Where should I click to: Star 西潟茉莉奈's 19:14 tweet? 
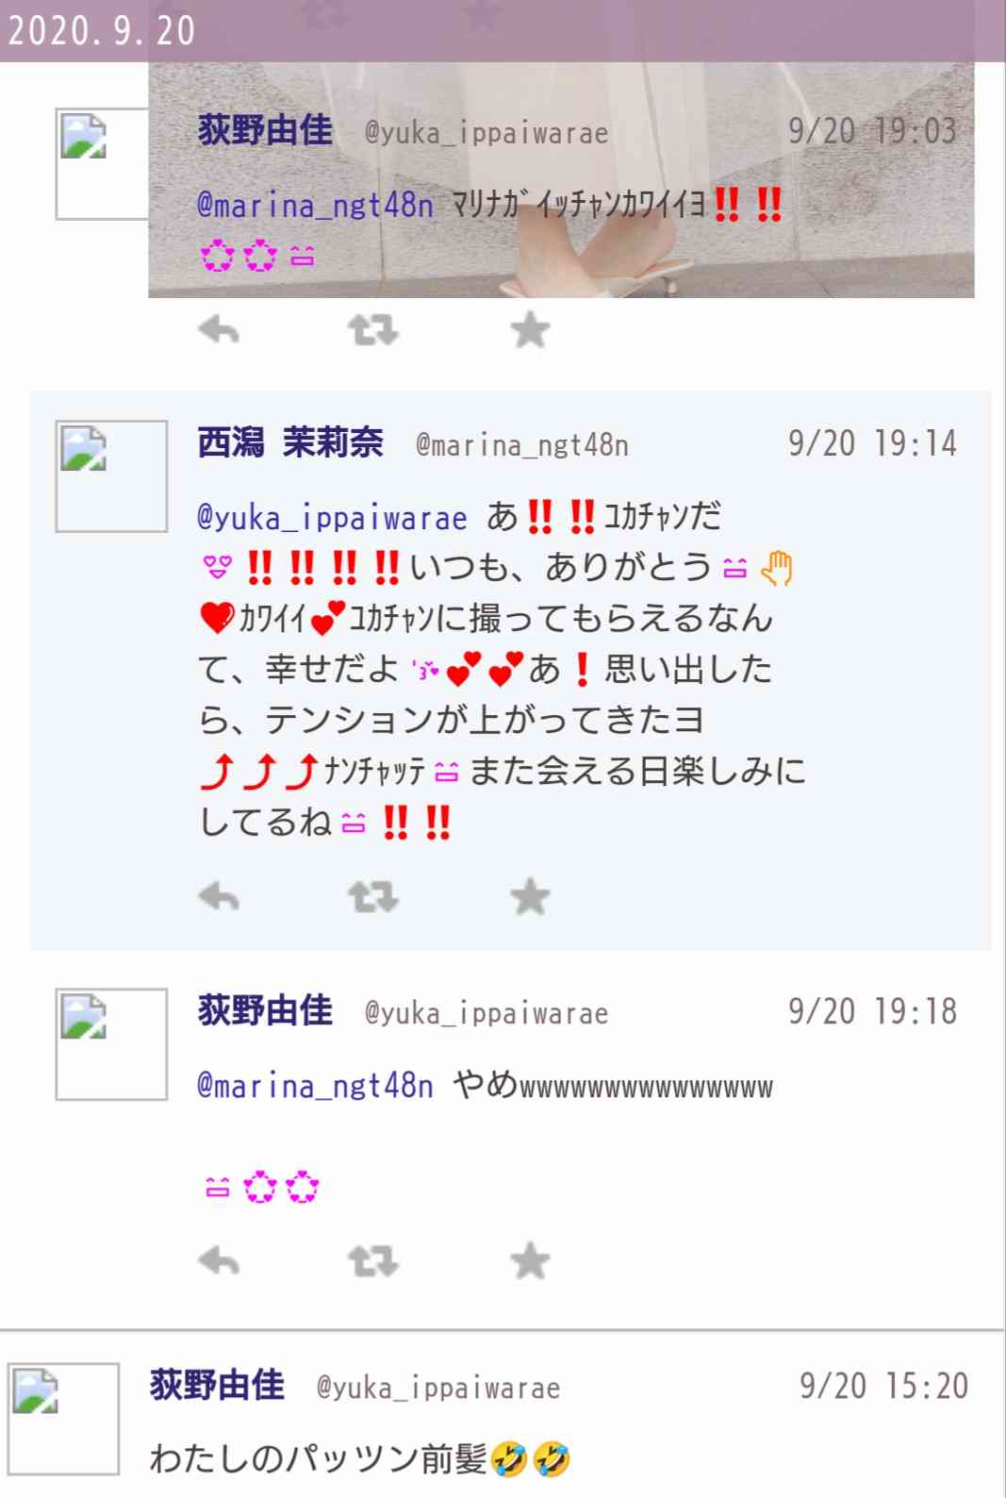[530, 897]
